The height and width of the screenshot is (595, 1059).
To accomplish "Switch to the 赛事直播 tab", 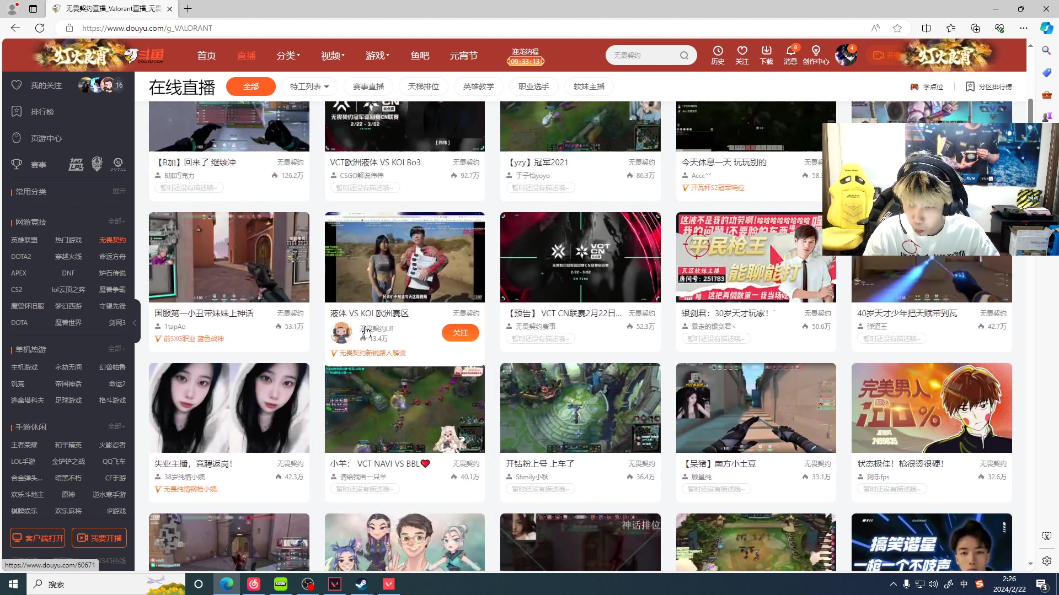I will [x=368, y=86].
